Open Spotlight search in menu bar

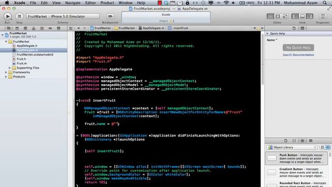tap(325, 3)
